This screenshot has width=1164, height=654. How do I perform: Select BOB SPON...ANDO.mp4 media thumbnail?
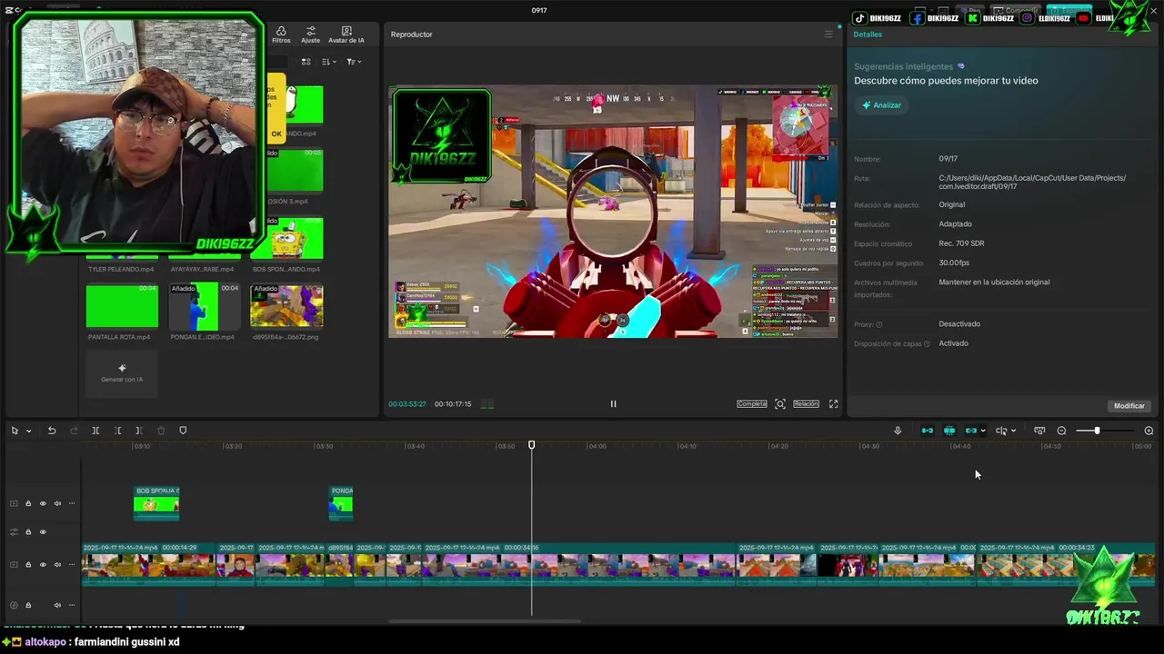(286, 240)
